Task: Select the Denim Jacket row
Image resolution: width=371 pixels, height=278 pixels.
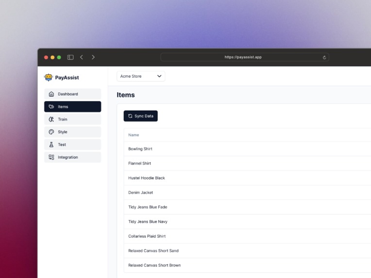Action: 248,193
